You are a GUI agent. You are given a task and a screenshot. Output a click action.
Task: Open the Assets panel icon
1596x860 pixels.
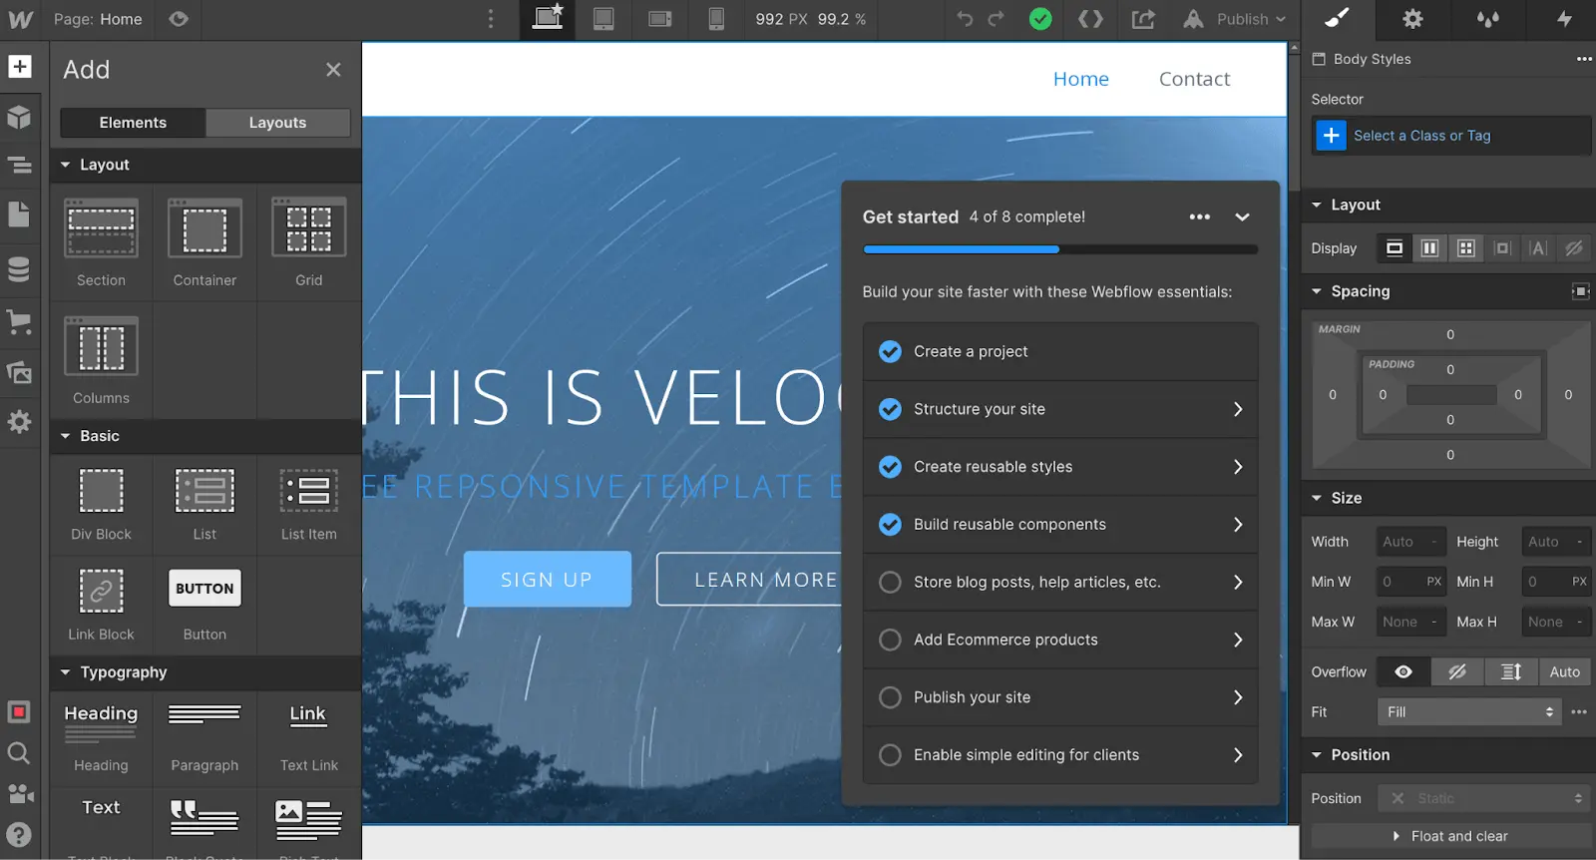coord(19,373)
